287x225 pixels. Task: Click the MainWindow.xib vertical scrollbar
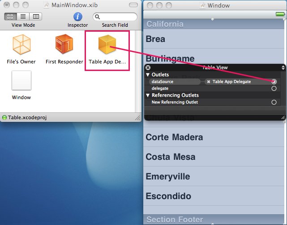(x=138, y=71)
